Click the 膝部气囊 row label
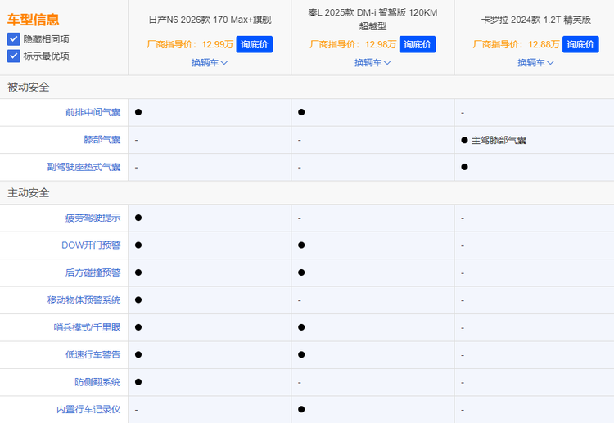614x423 pixels. 102,140
